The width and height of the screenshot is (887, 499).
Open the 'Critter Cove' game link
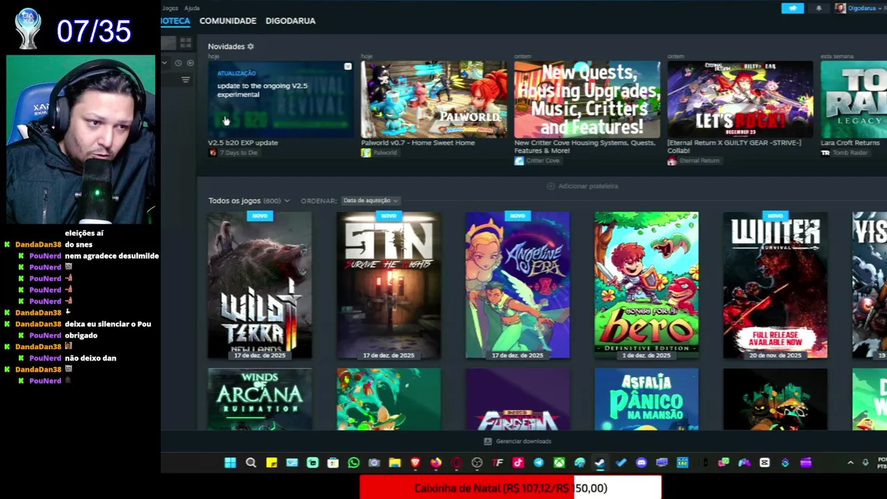[x=537, y=161]
